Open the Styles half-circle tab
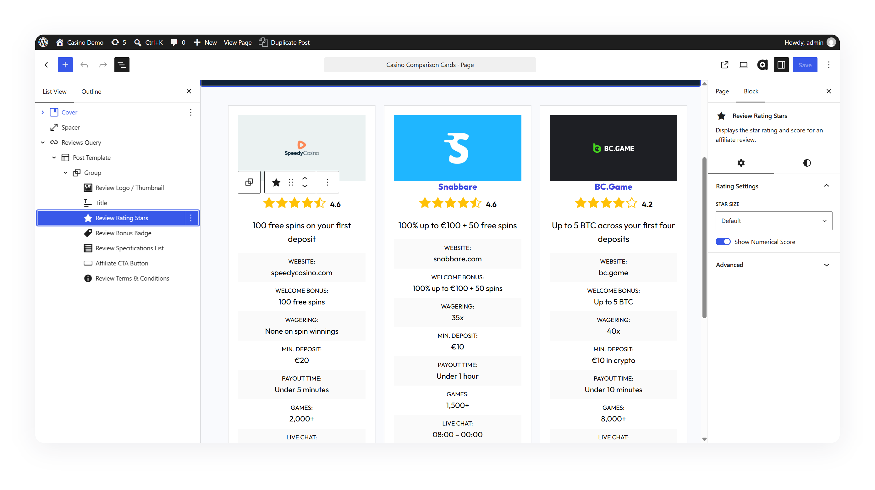Image resolution: width=875 pixels, height=490 pixels. click(807, 163)
